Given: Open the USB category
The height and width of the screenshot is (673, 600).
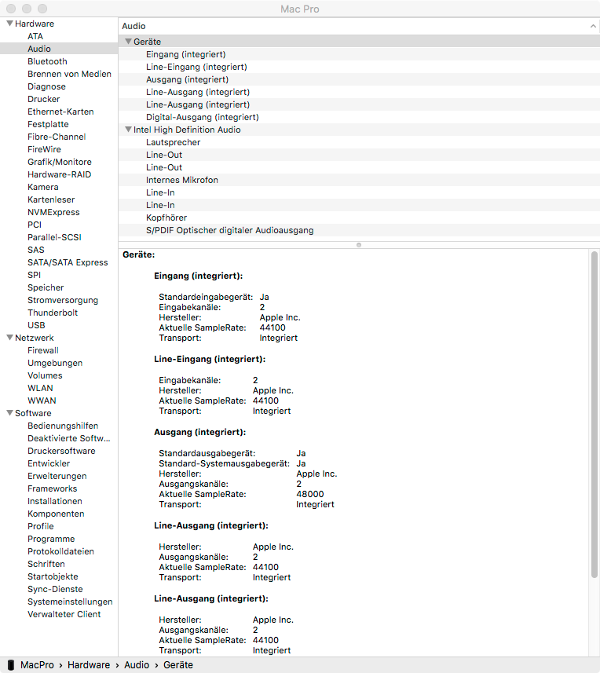Looking at the screenshot, I should click(36, 325).
